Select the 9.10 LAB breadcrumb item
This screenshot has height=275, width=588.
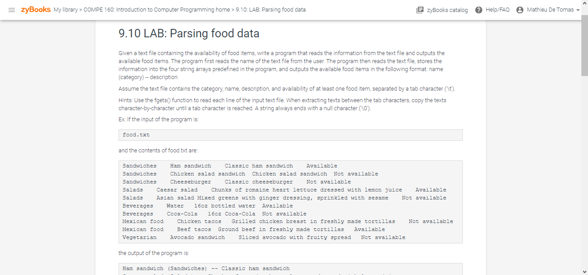tap(271, 10)
